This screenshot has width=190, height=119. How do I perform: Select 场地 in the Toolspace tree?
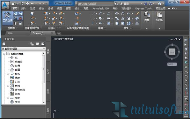(x=18, y=78)
